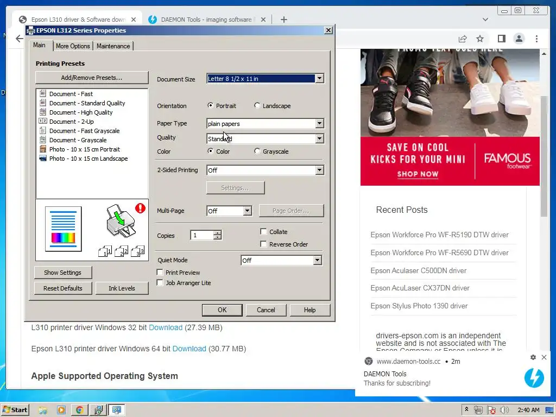Open the 2-Sided Printing dropdown
This screenshot has height=417, width=556.
pos(319,170)
